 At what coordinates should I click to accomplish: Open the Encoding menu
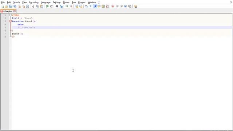coord(34,3)
